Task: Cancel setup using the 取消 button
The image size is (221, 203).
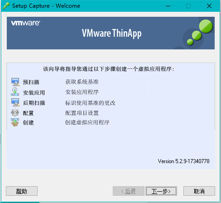Action: coord(199,191)
